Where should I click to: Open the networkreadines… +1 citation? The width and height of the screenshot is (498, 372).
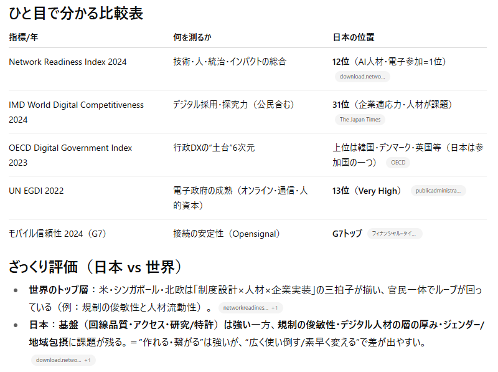tap(250, 308)
